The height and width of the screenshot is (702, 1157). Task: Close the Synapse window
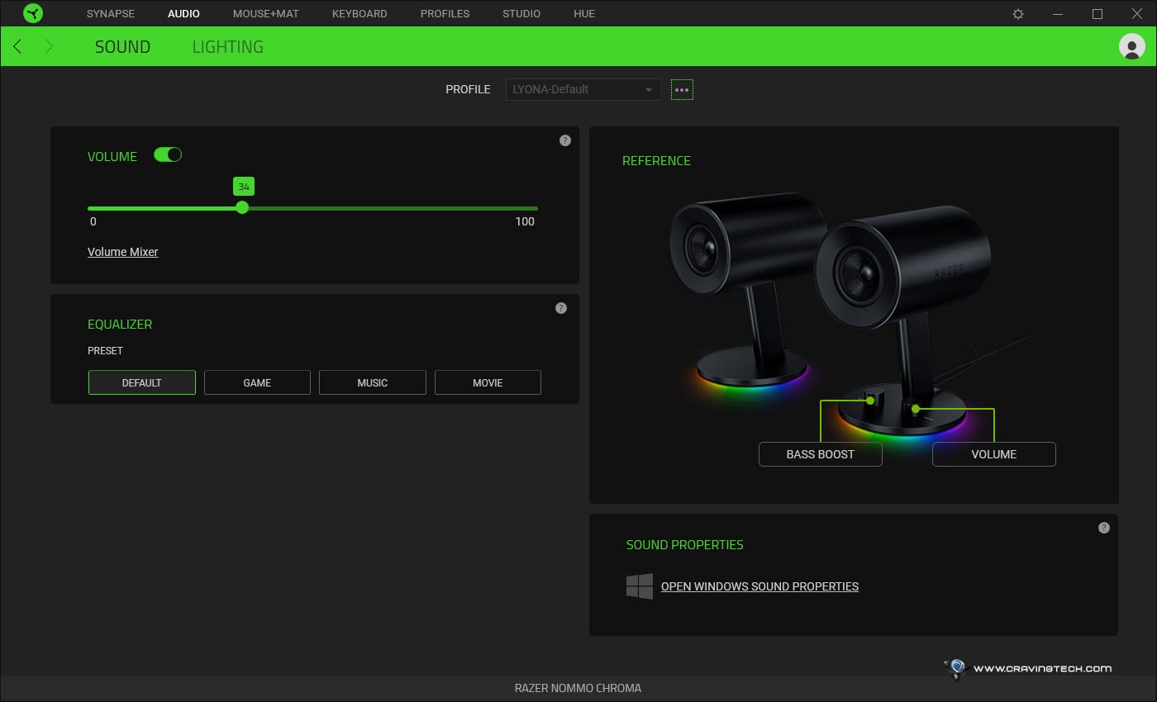coord(1137,14)
